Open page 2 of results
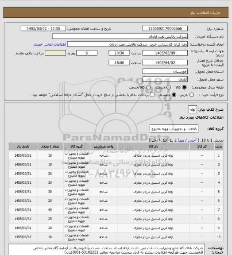232x255 pixels. tap(175, 140)
